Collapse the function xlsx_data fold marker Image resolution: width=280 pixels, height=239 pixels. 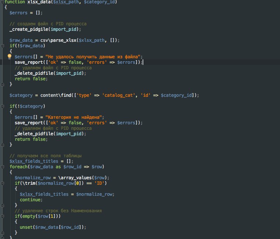click(2, 2)
